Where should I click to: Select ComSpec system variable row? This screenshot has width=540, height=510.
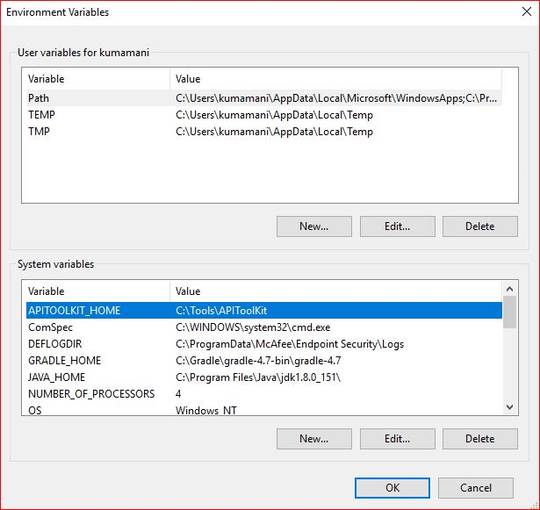pos(263,327)
